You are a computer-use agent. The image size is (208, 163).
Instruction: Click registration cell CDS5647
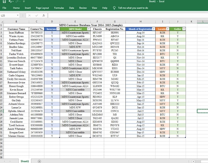click(x=115, y=132)
